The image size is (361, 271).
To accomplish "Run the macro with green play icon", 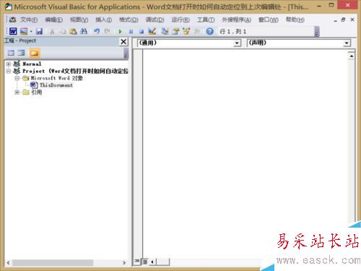I will (x=120, y=32).
